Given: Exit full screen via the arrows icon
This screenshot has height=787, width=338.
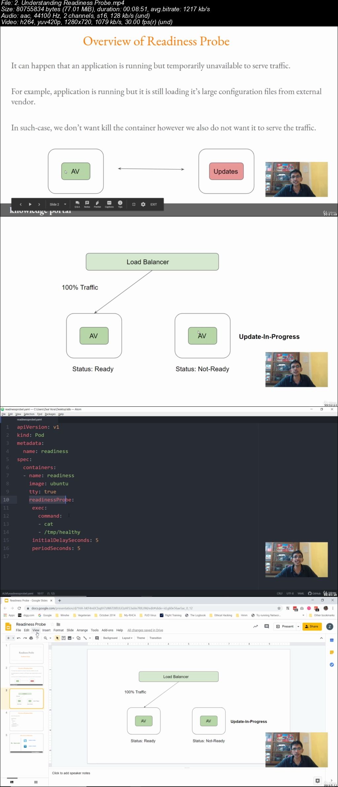Looking at the screenshot, I should 134,204.
